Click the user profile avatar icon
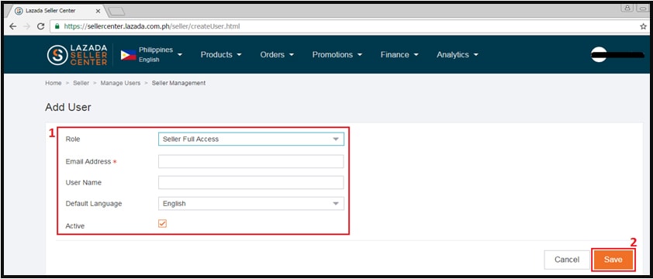The width and height of the screenshot is (653, 279). point(599,54)
